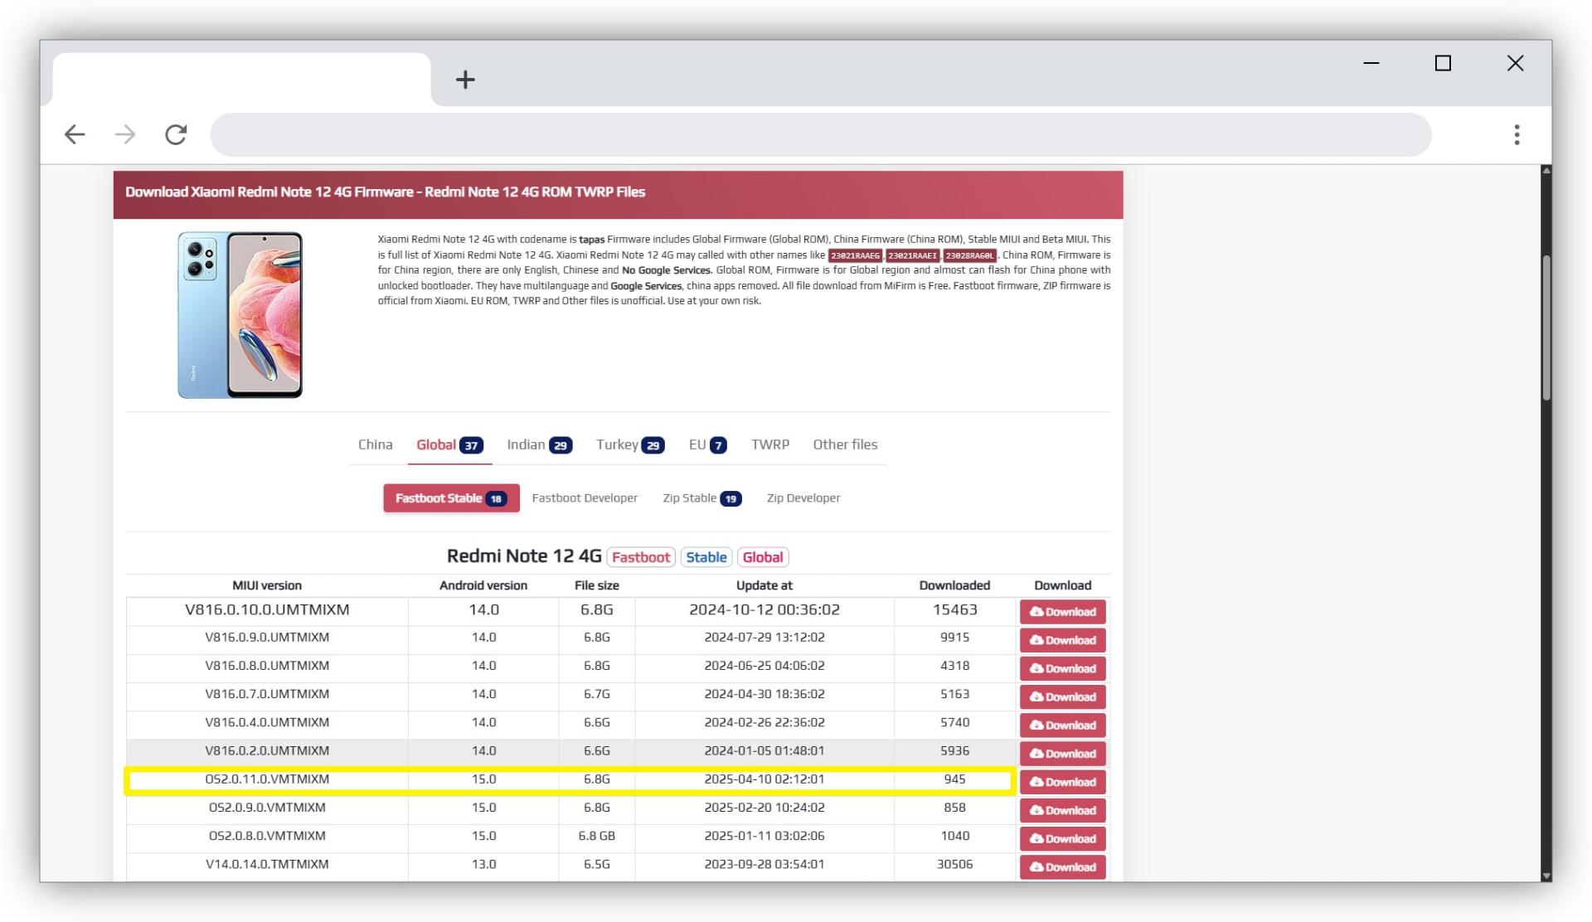Select the EU firmware tab

pyautogui.click(x=707, y=444)
